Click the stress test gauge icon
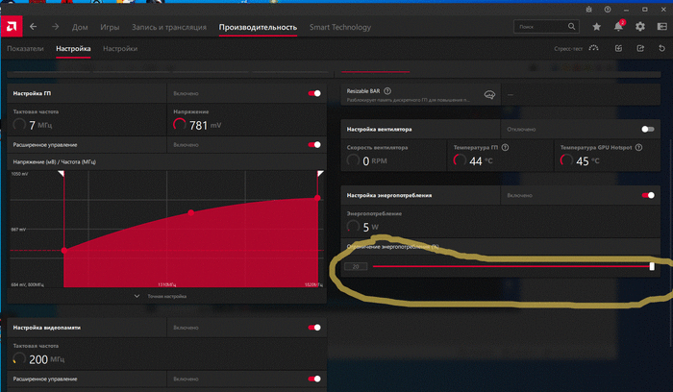Viewport: 673px width, 392px height. pyautogui.click(x=593, y=48)
